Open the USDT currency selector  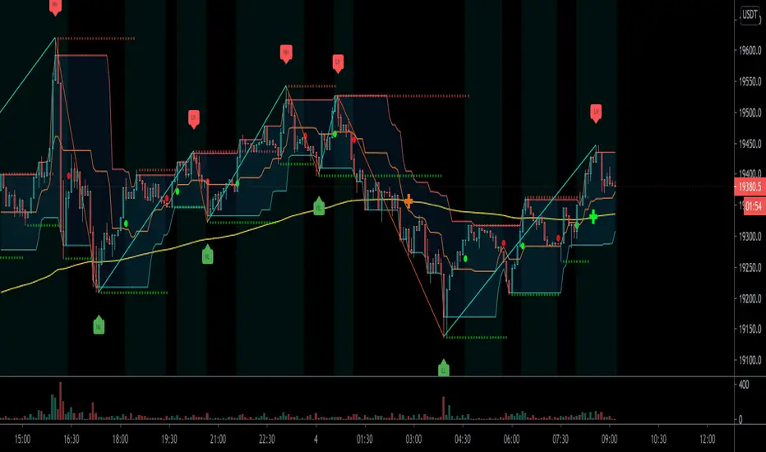(750, 14)
